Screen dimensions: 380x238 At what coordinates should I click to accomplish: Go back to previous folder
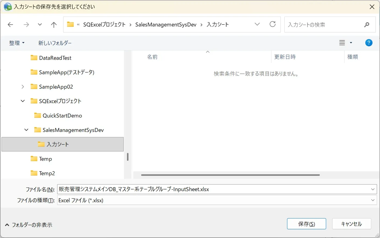pyautogui.click(x=10, y=25)
